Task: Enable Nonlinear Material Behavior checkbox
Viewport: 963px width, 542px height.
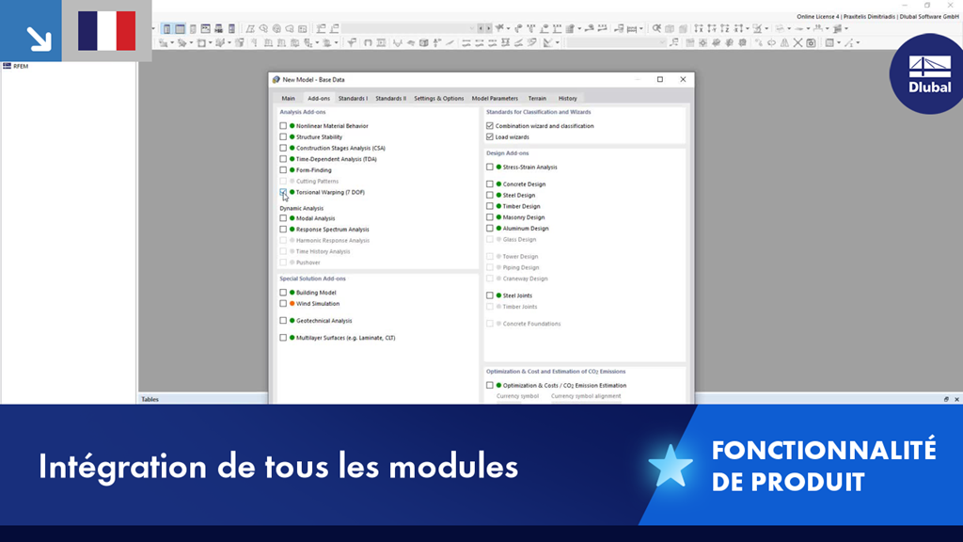Action: (x=283, y=126)
